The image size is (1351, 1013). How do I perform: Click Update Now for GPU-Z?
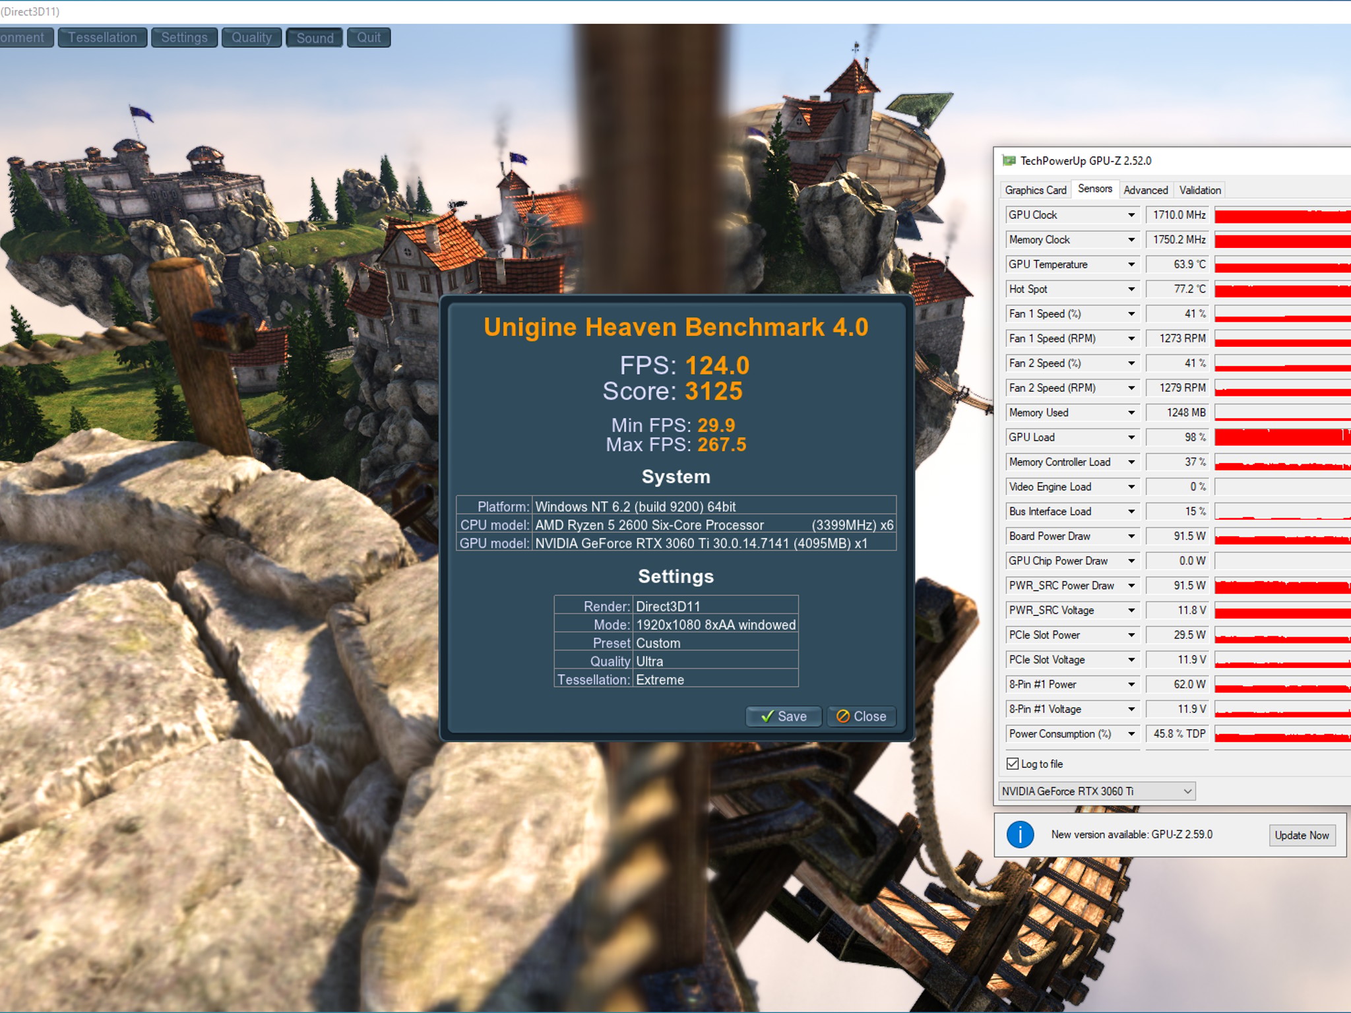pos(1302,835)
